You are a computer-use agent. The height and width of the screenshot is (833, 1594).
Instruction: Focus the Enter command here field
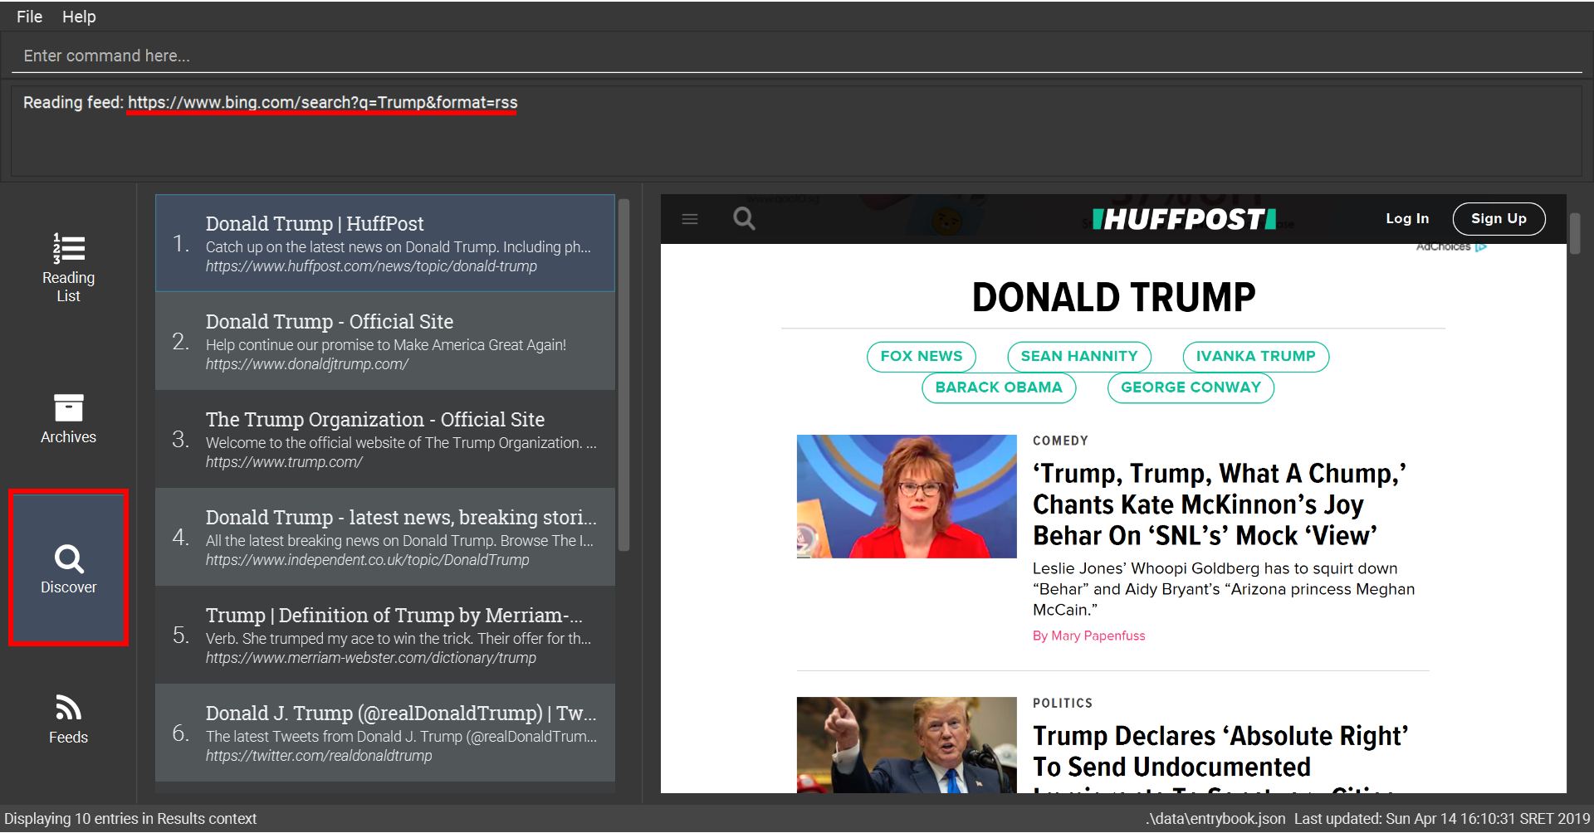797,56
